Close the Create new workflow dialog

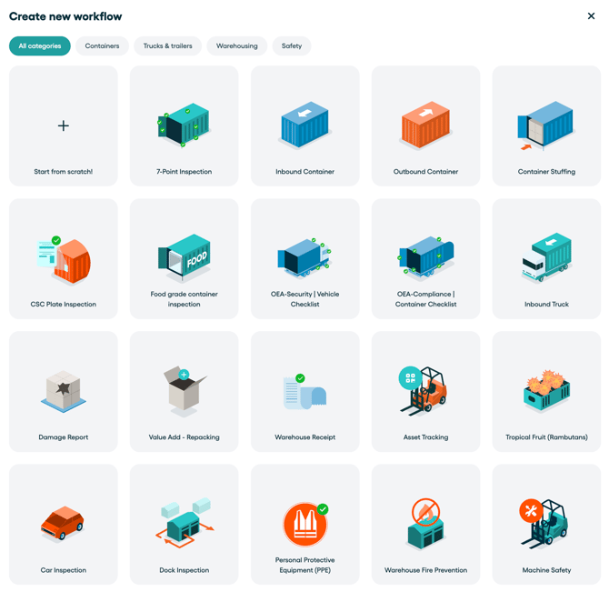(591, 16)
